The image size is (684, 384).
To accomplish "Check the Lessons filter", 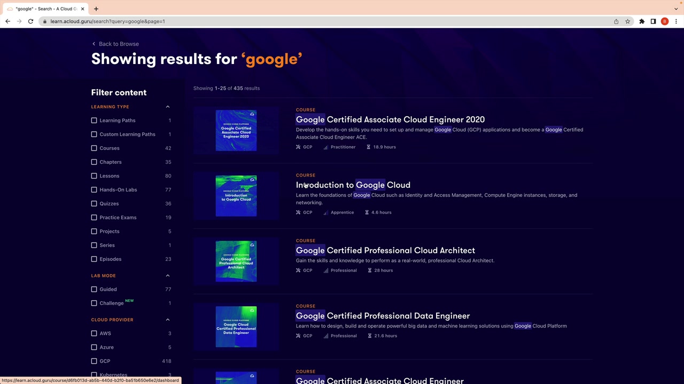I will pyautogui.click(x=94, y=176).
